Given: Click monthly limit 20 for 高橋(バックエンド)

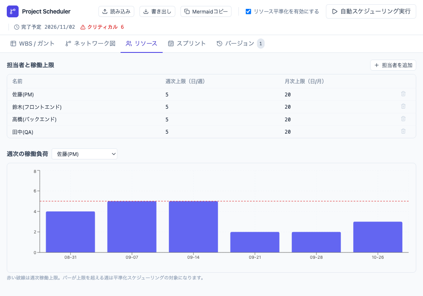Looking at the screenshot, I should (288, 119).
